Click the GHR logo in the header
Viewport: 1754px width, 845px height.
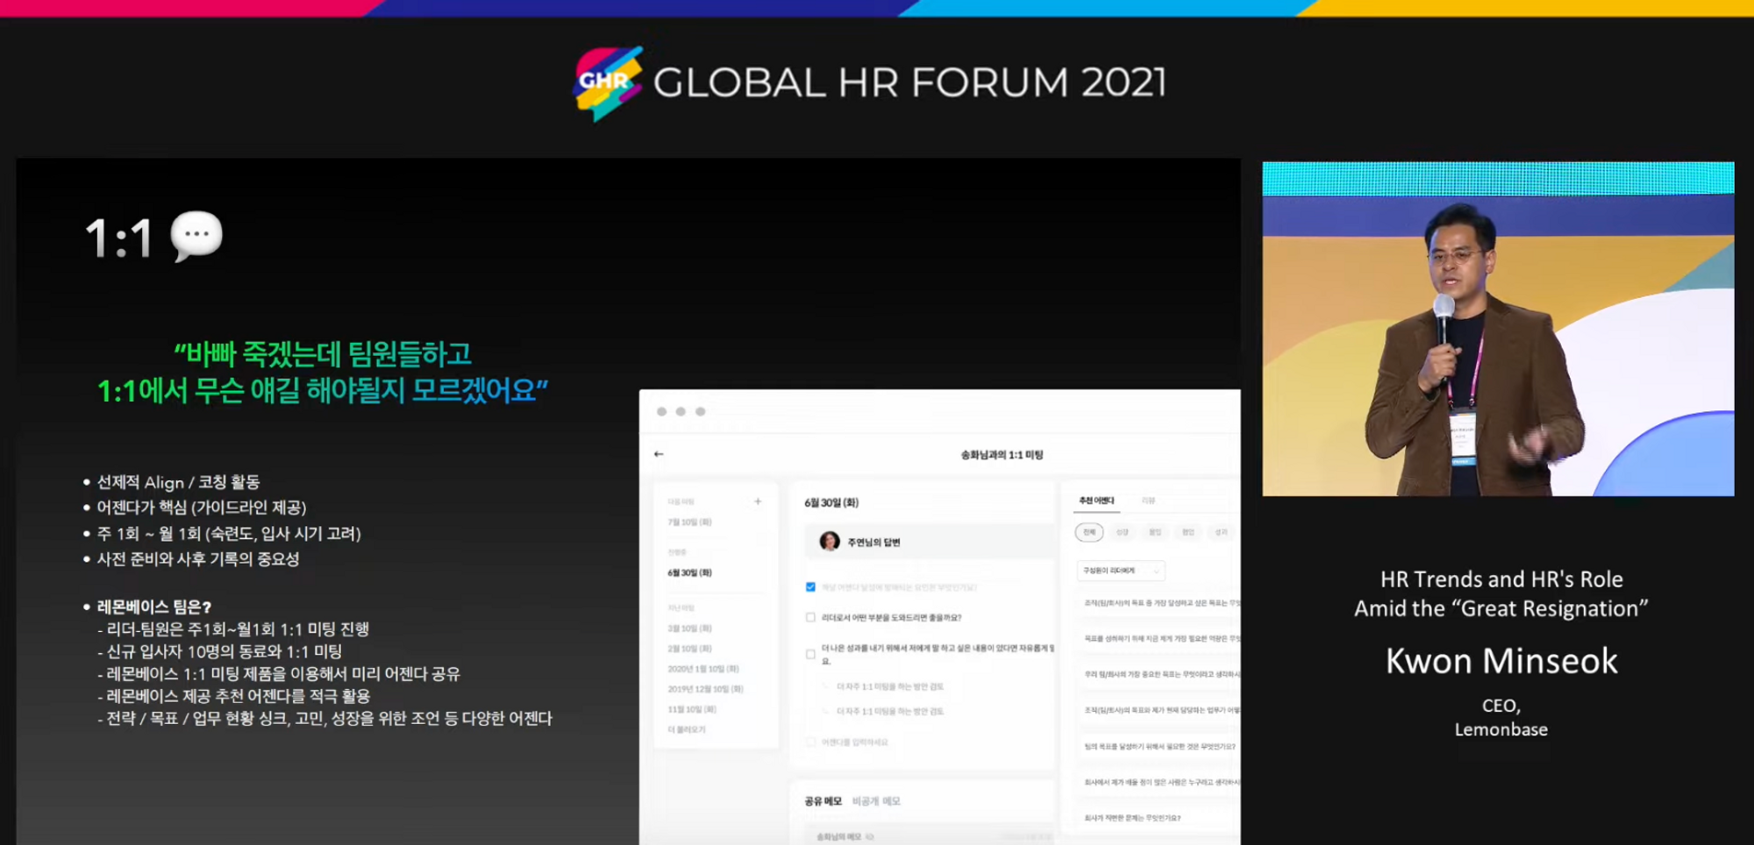(x=609, y=82)
